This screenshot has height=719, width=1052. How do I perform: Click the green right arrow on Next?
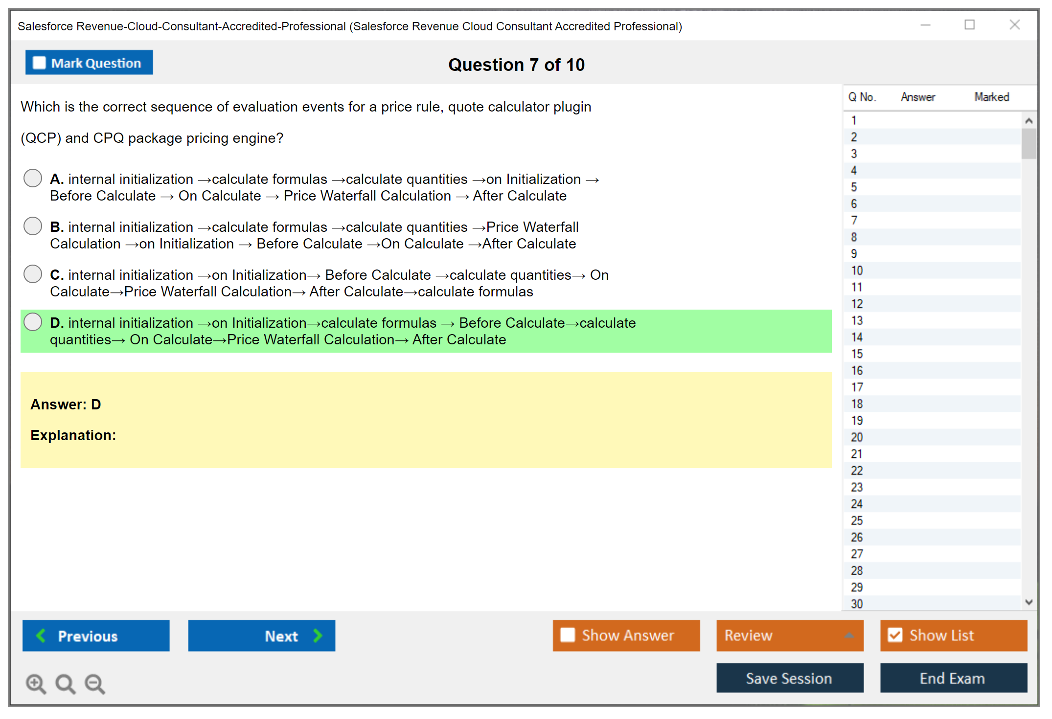pos(318,635)
